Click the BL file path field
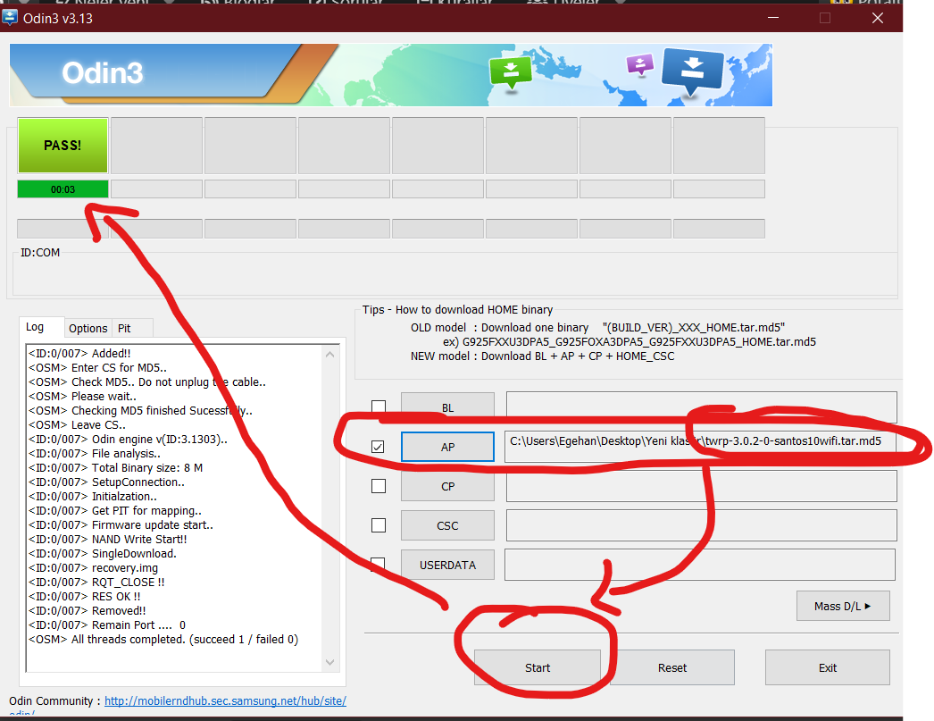934x721 pixels. (x=701, y=407)
